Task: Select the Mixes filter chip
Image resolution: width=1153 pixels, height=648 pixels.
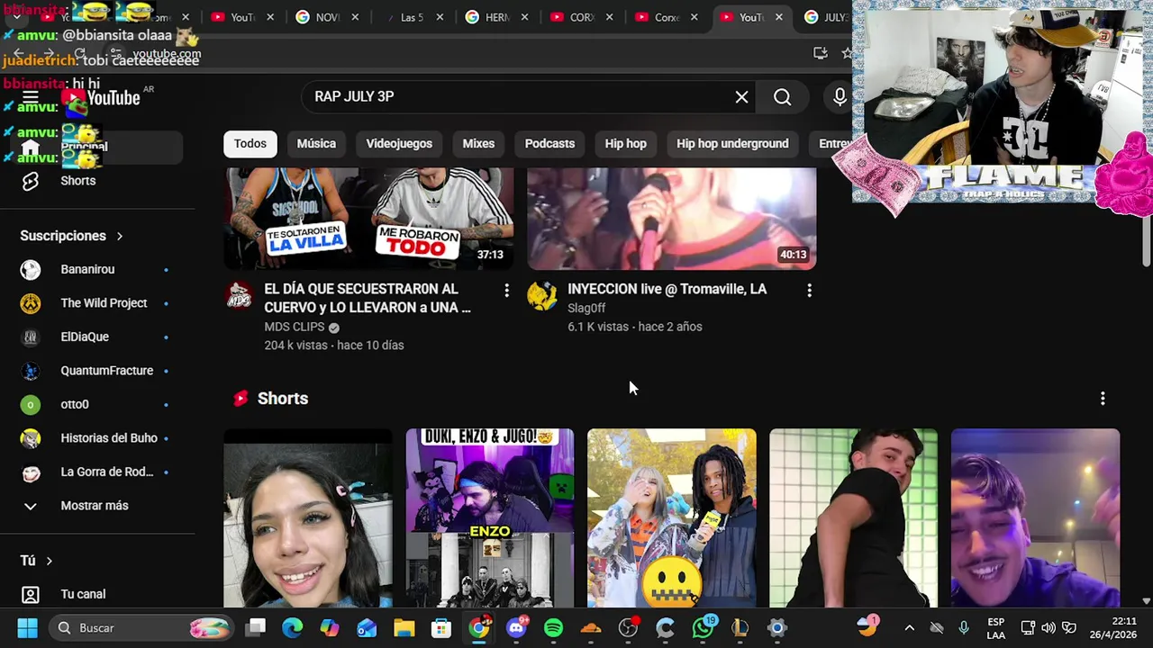Action: pos(478,144)
